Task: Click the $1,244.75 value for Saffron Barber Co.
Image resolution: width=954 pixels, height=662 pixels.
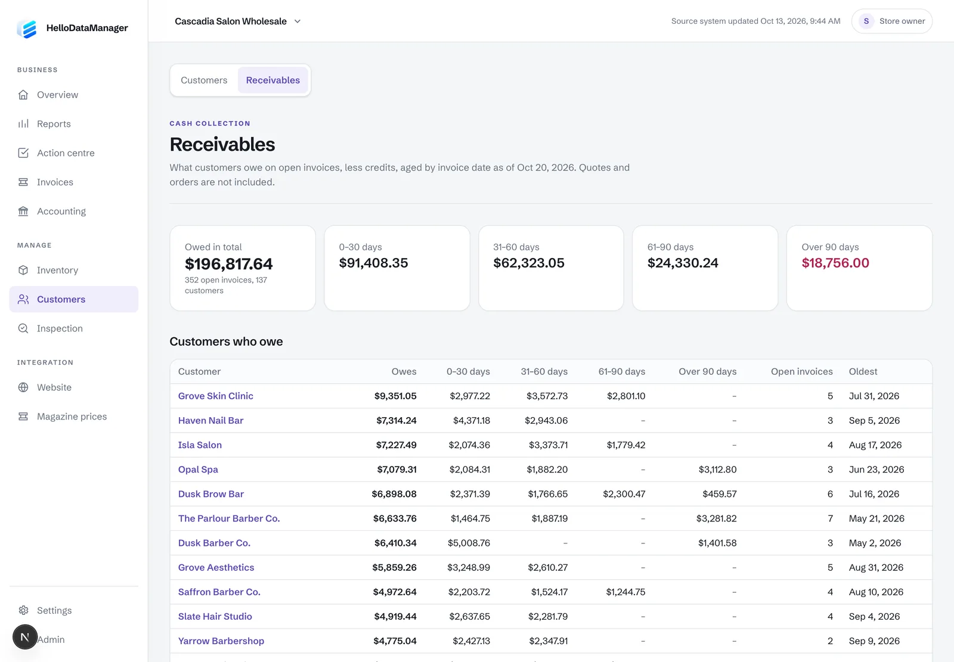Action: [626, 592]
